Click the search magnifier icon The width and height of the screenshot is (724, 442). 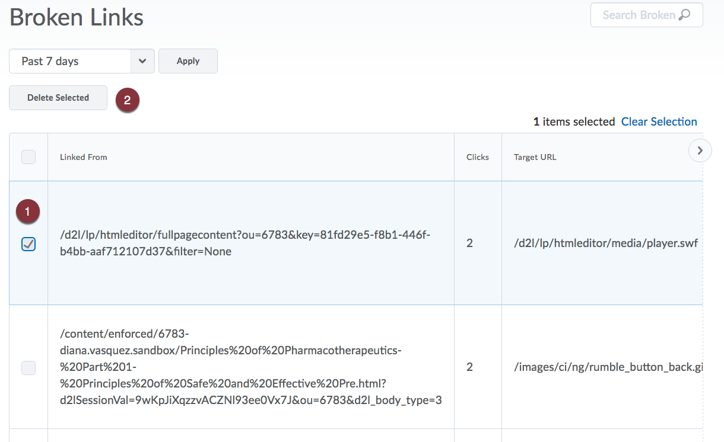(685, 15)
